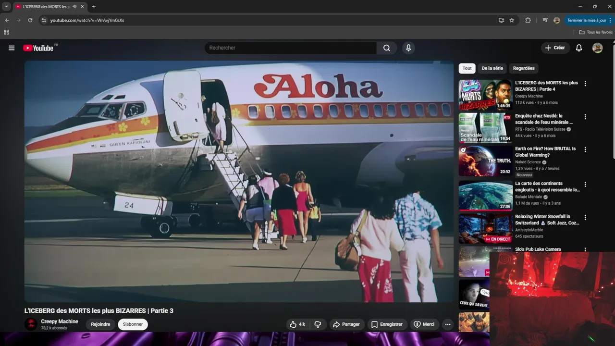Screen dimensions: 615x346
Task: Click ArtistryinMarble channel name
Action: tap(529, 230)
